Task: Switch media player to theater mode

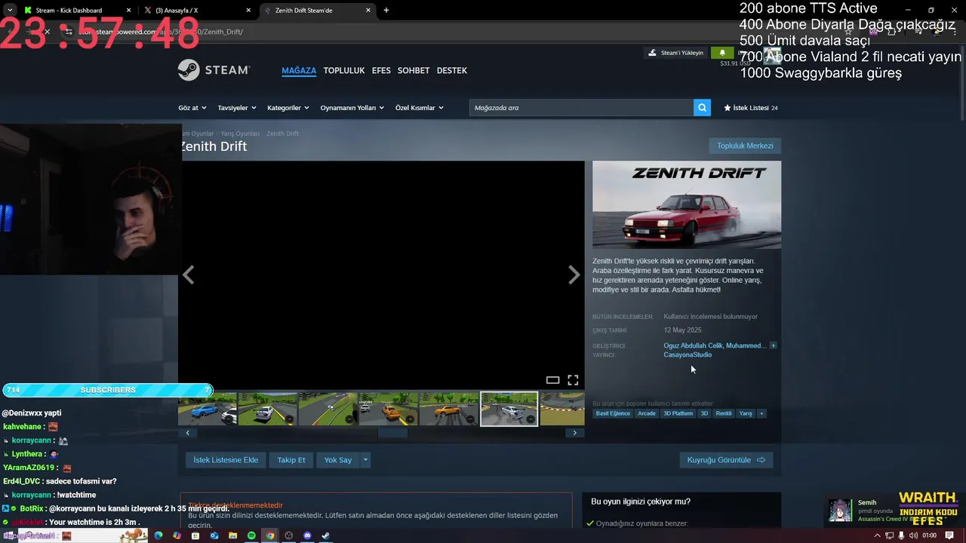Action: coord(552,380)
